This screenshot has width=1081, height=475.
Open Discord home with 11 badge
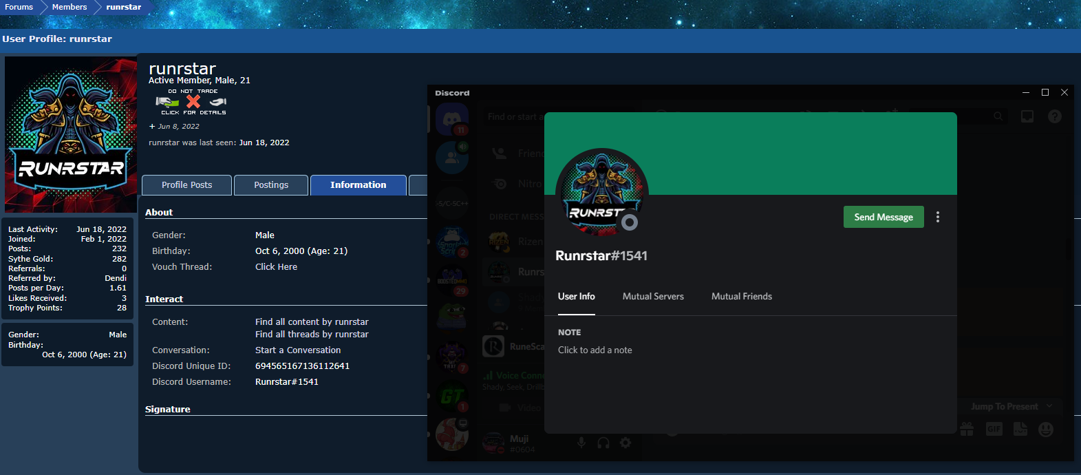click(452, 119)
